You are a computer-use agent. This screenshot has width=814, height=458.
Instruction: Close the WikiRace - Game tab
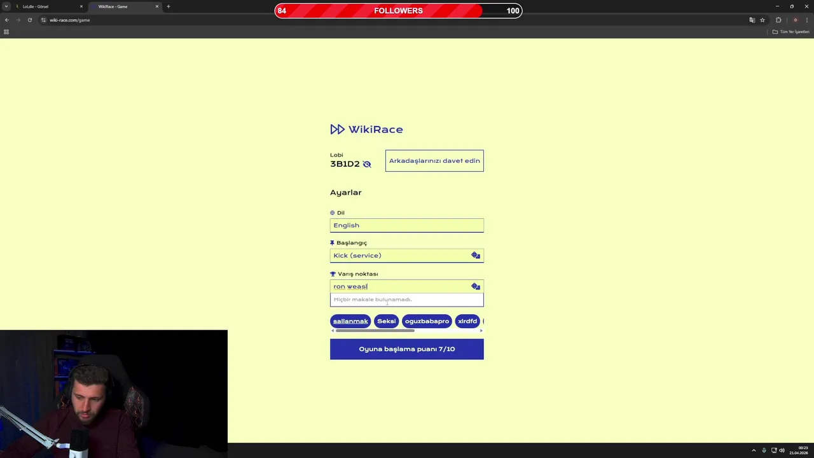(x=157, y=6)
